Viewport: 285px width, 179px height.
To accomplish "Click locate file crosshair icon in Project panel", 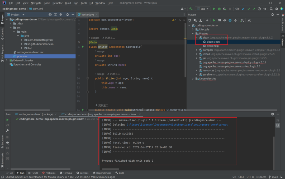I will point(50,15).
